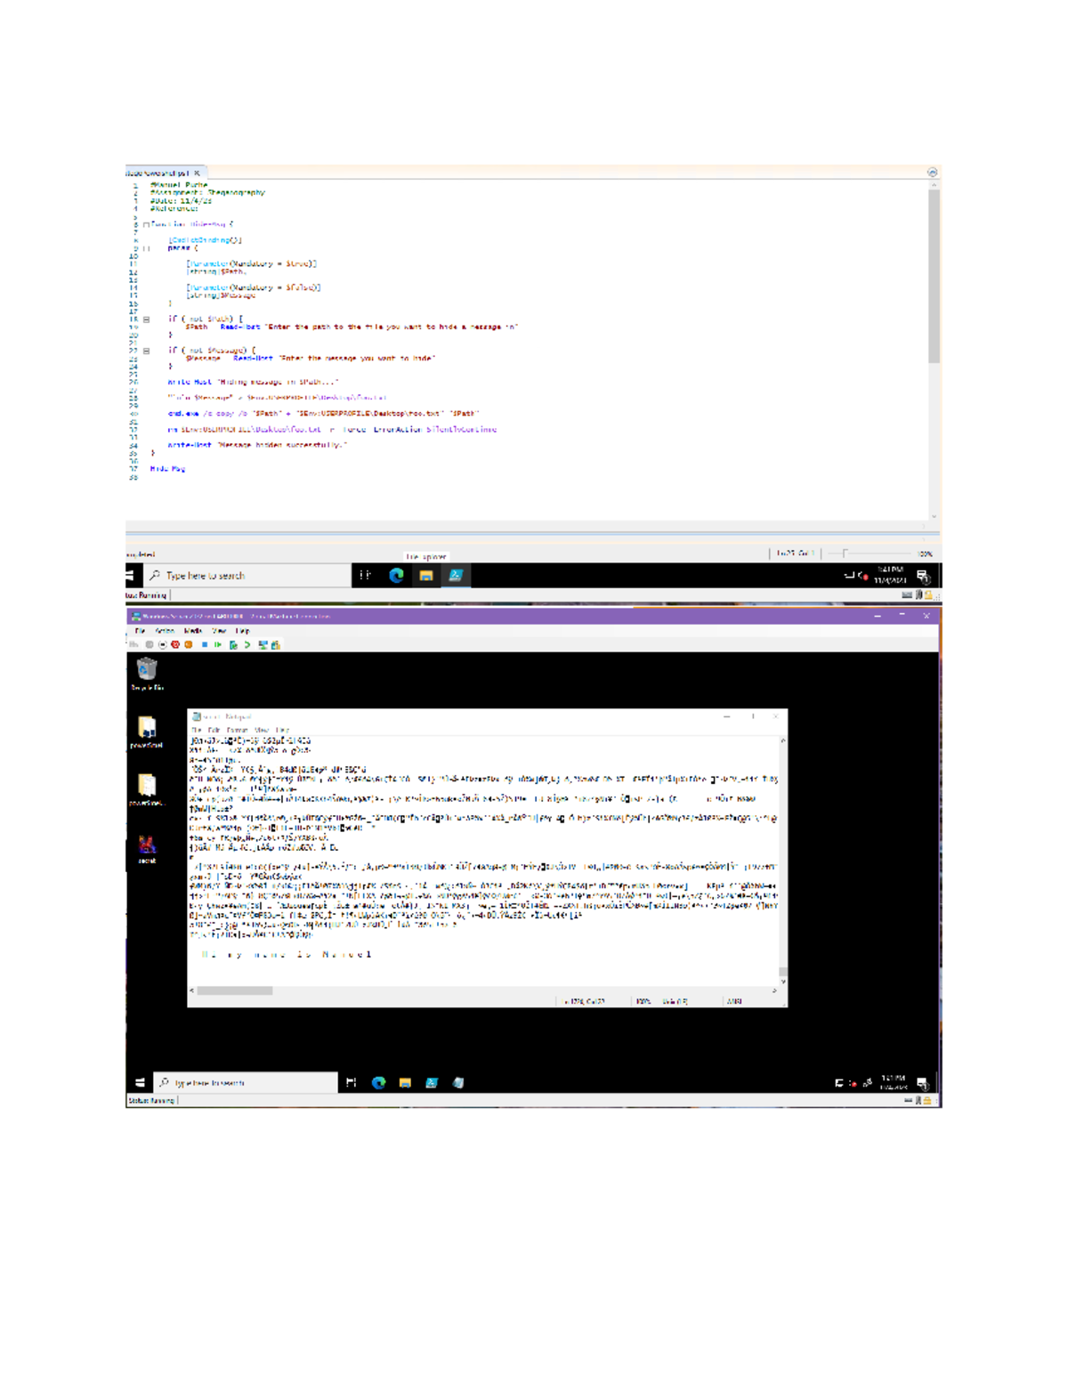Click the Type here to search box
1068x1382 pixels.
pos(222,575)
